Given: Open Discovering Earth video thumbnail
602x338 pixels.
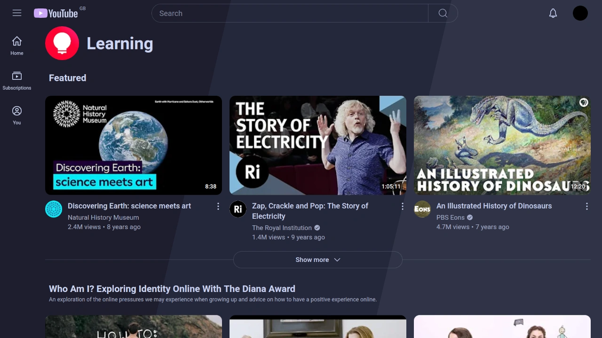Looking at the screenshot, I should pyautogui.click(x=134, y=145).
